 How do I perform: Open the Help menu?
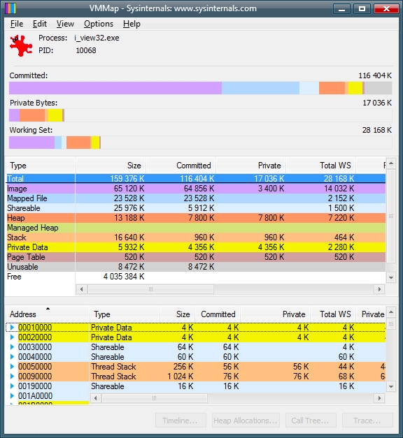(x=132, y=24)
